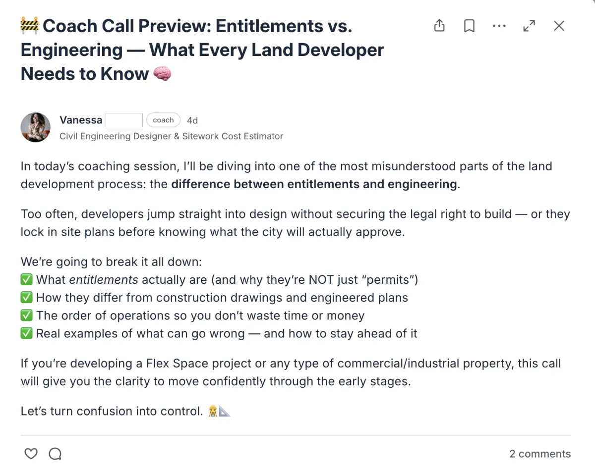The width and height of the screenshot is (595, 469).
Task: Click the Civil Engineering Designer subtitle
Action: coord(172,136)
